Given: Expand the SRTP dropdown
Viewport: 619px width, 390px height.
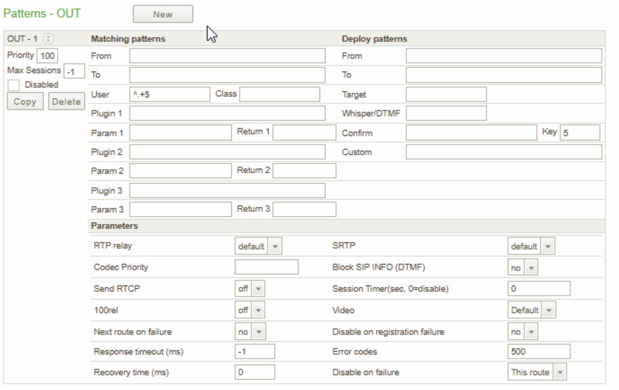Looking at the screenshot, I should click(x=531, y=246).
